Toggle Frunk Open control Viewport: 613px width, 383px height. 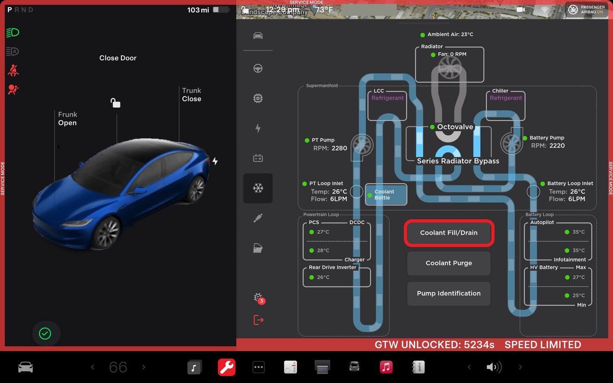click(x=67, y=119)
